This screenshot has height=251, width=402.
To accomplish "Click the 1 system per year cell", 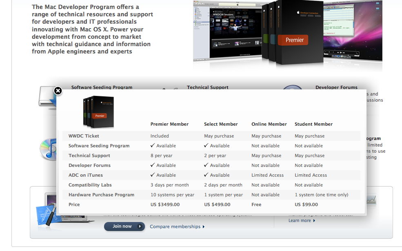I will pos(223,195).
